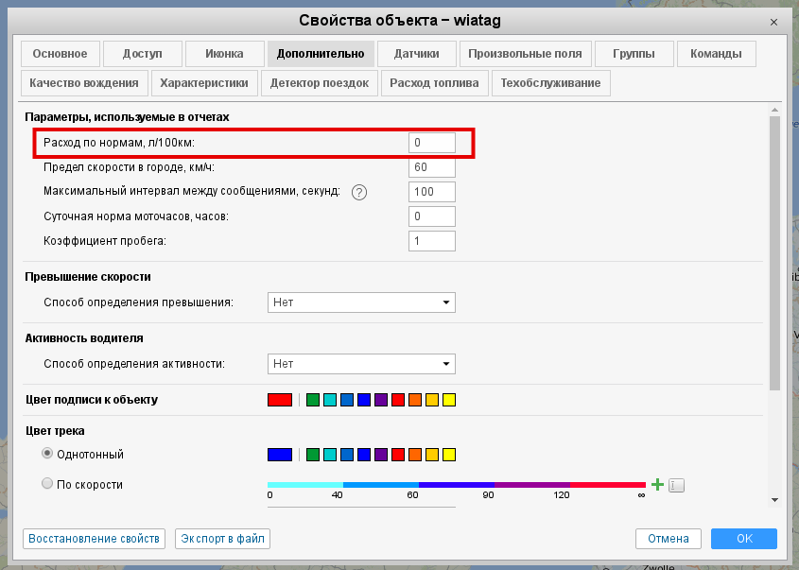The height and width of the screenshot is (570, 799).
Task: Select Однотонный track color option
Action: (x=47, y=455)
